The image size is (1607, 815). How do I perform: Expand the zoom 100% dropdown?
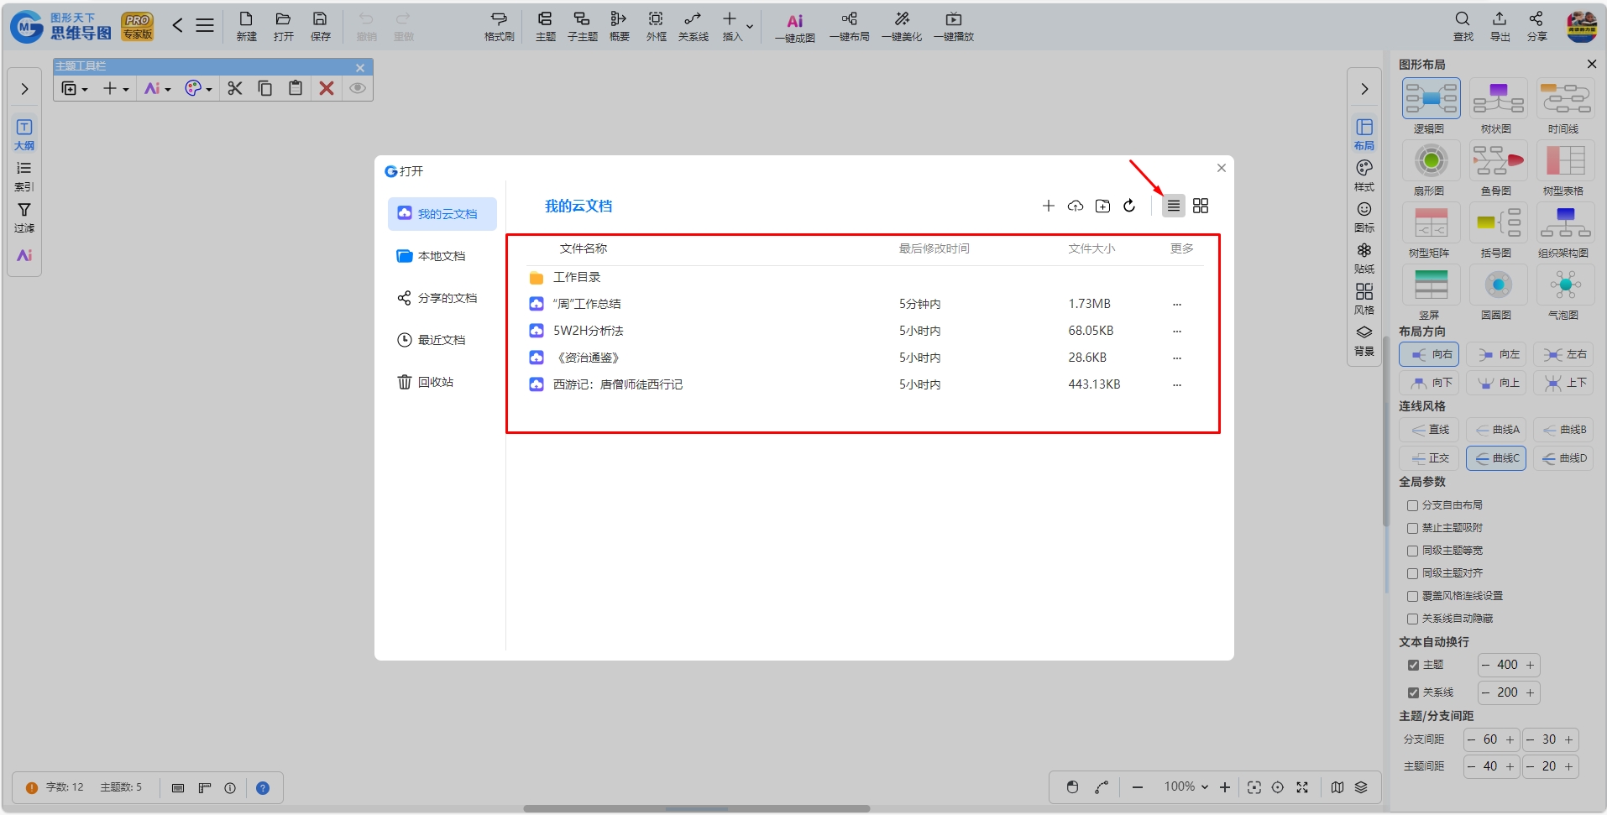coord(1186,786)
